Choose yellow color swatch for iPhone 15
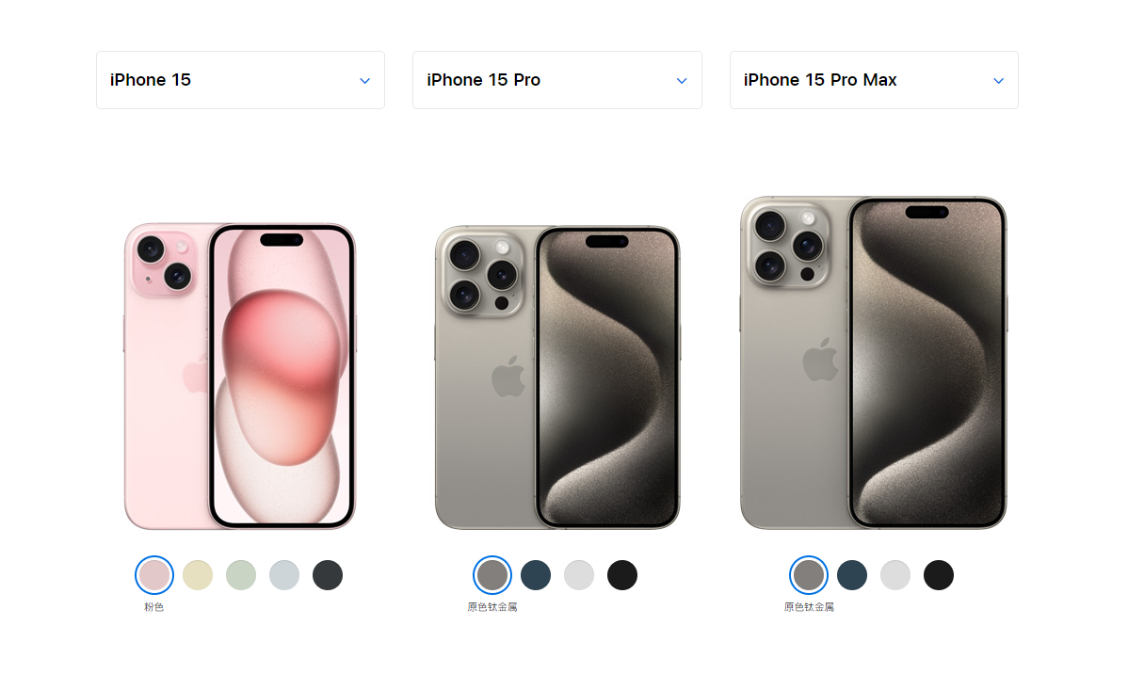1128x690 pixels. point(198,575)
